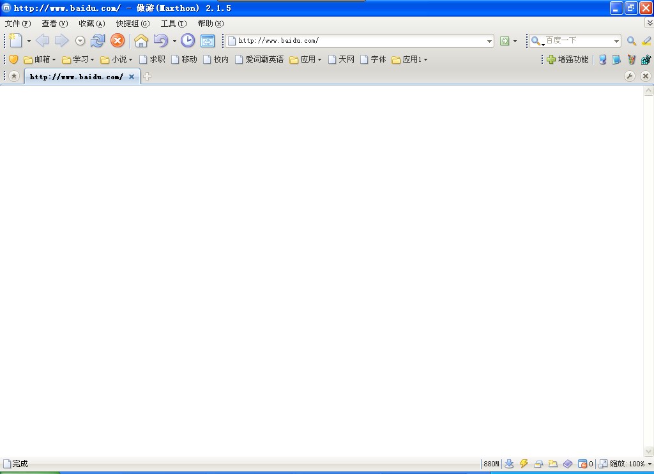Viewport: 654px width, 474px height.
Task: Click the Home page icon
Action: point(141,41)
